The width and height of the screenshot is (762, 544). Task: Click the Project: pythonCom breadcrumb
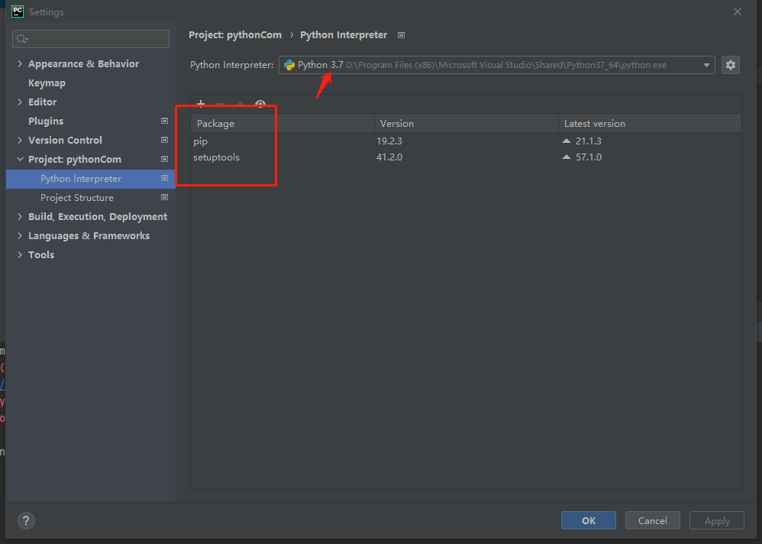[234, 34]
